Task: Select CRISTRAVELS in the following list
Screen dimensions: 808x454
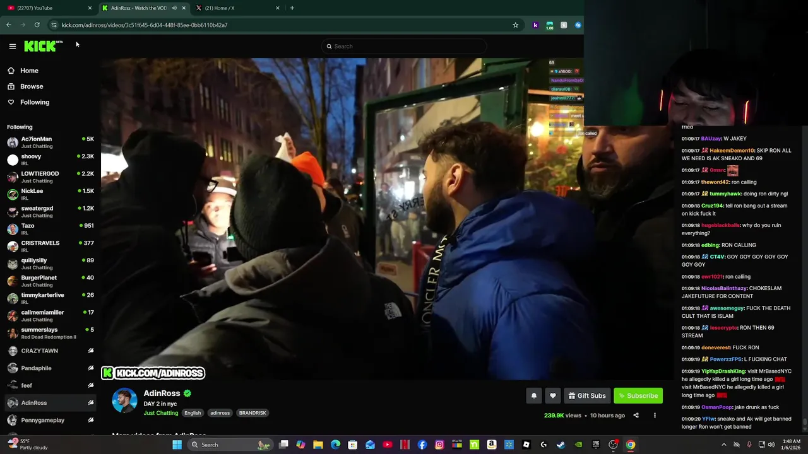Action: pos(49,246)
